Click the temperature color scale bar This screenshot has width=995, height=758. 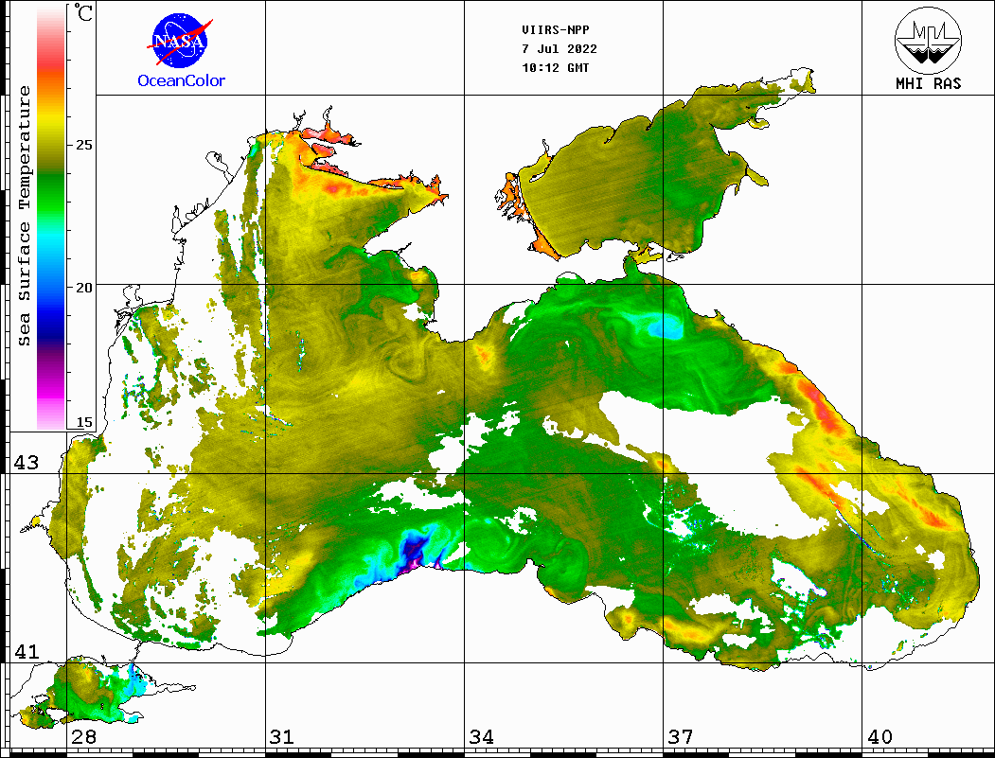pos(51,218)
